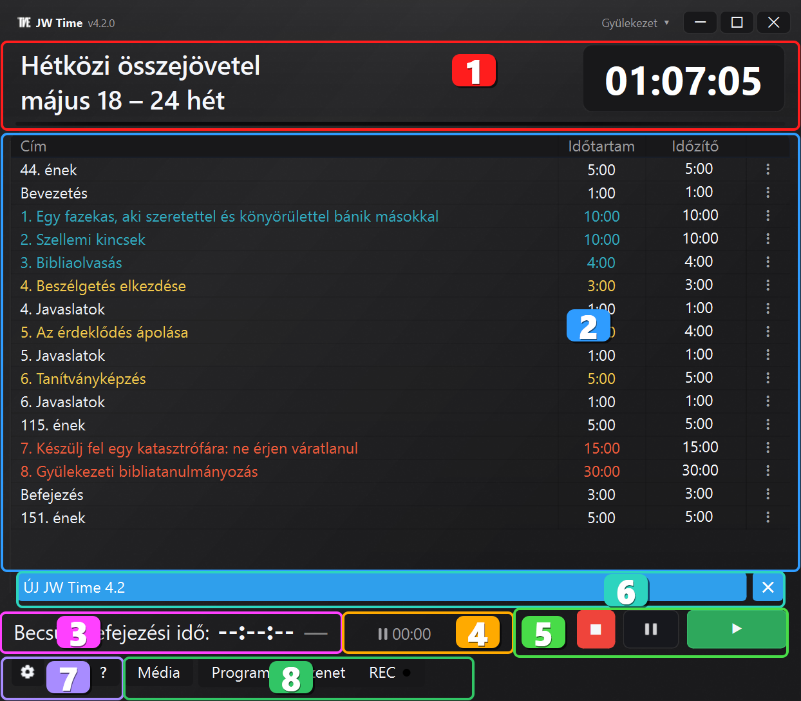Open three-dot menu of Befejezés row
801x701 pixels.
[768, 494]
